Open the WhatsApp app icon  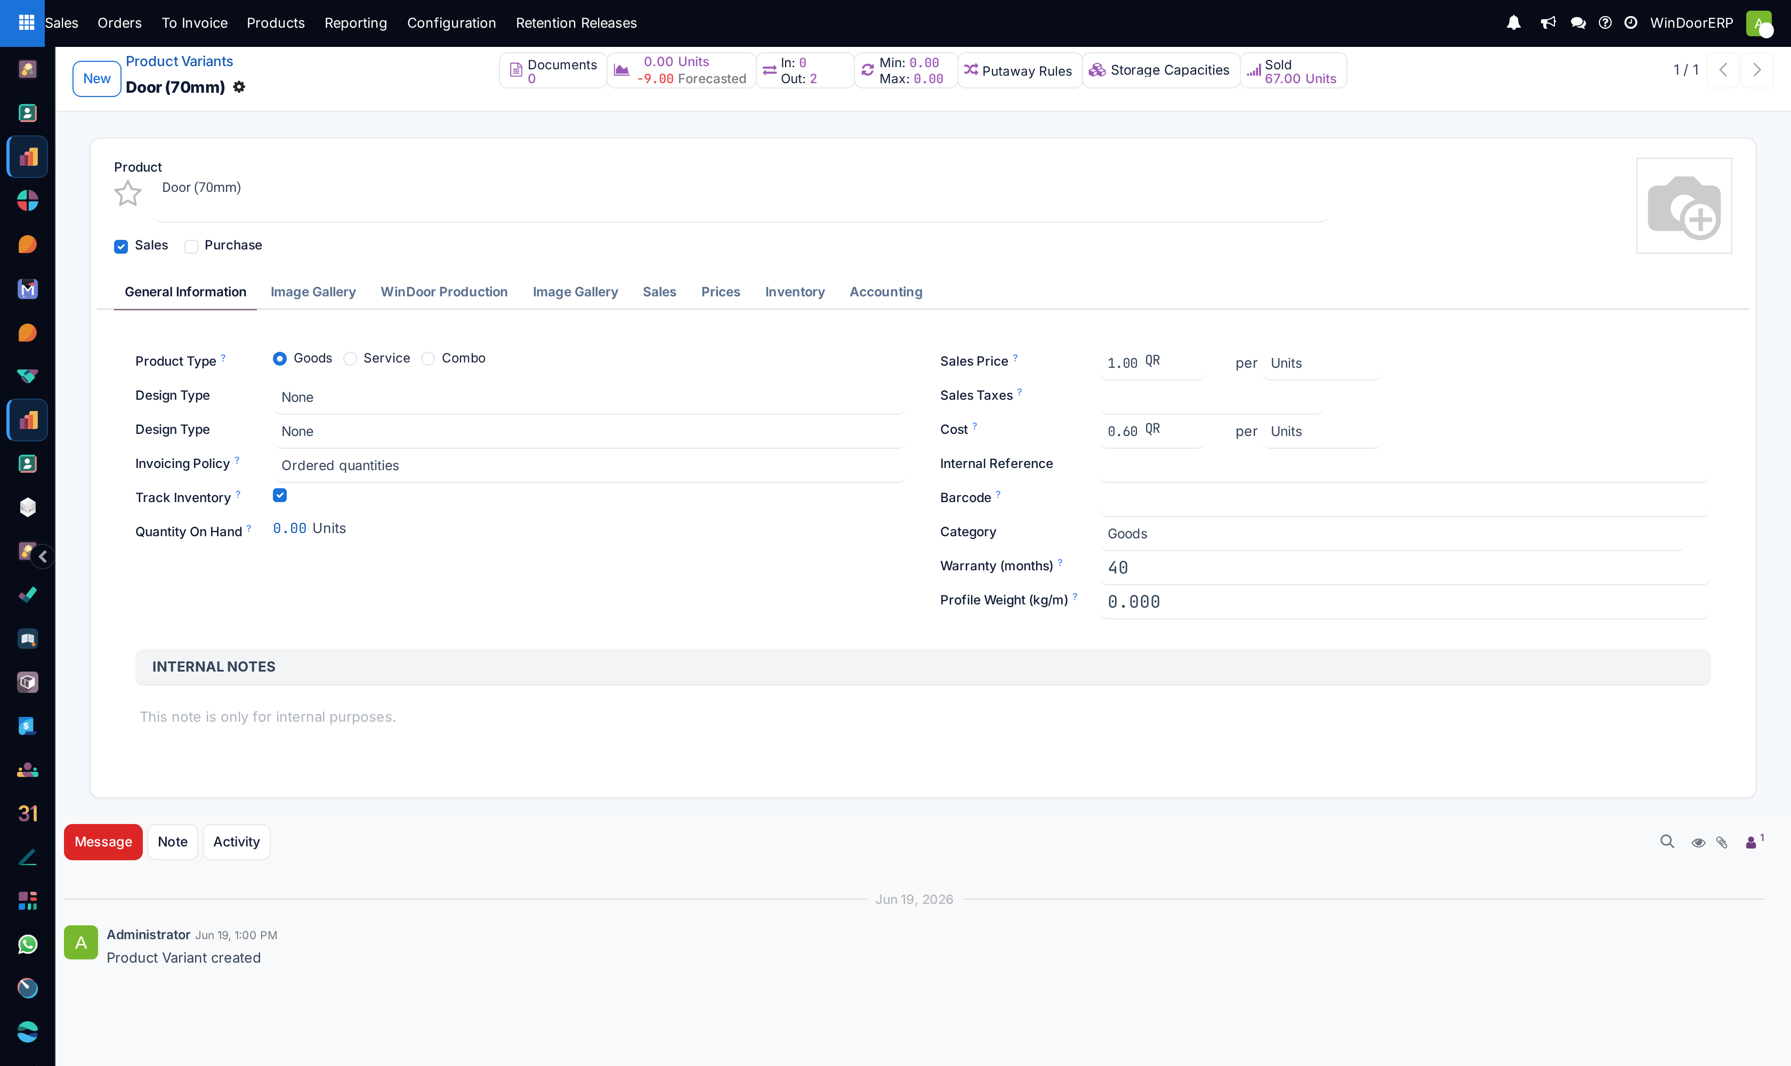point(27,944)
